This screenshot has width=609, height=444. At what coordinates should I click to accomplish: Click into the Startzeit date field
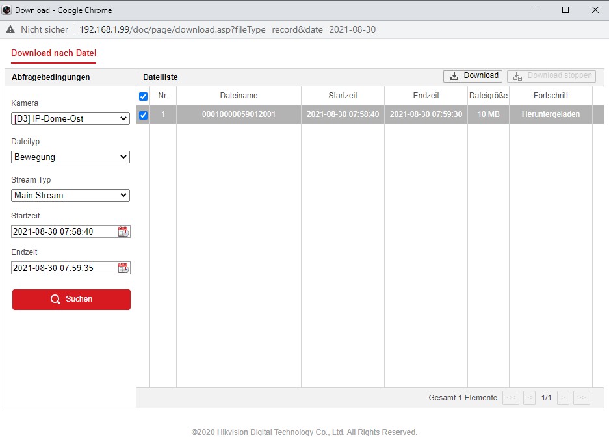pos(63,231)
